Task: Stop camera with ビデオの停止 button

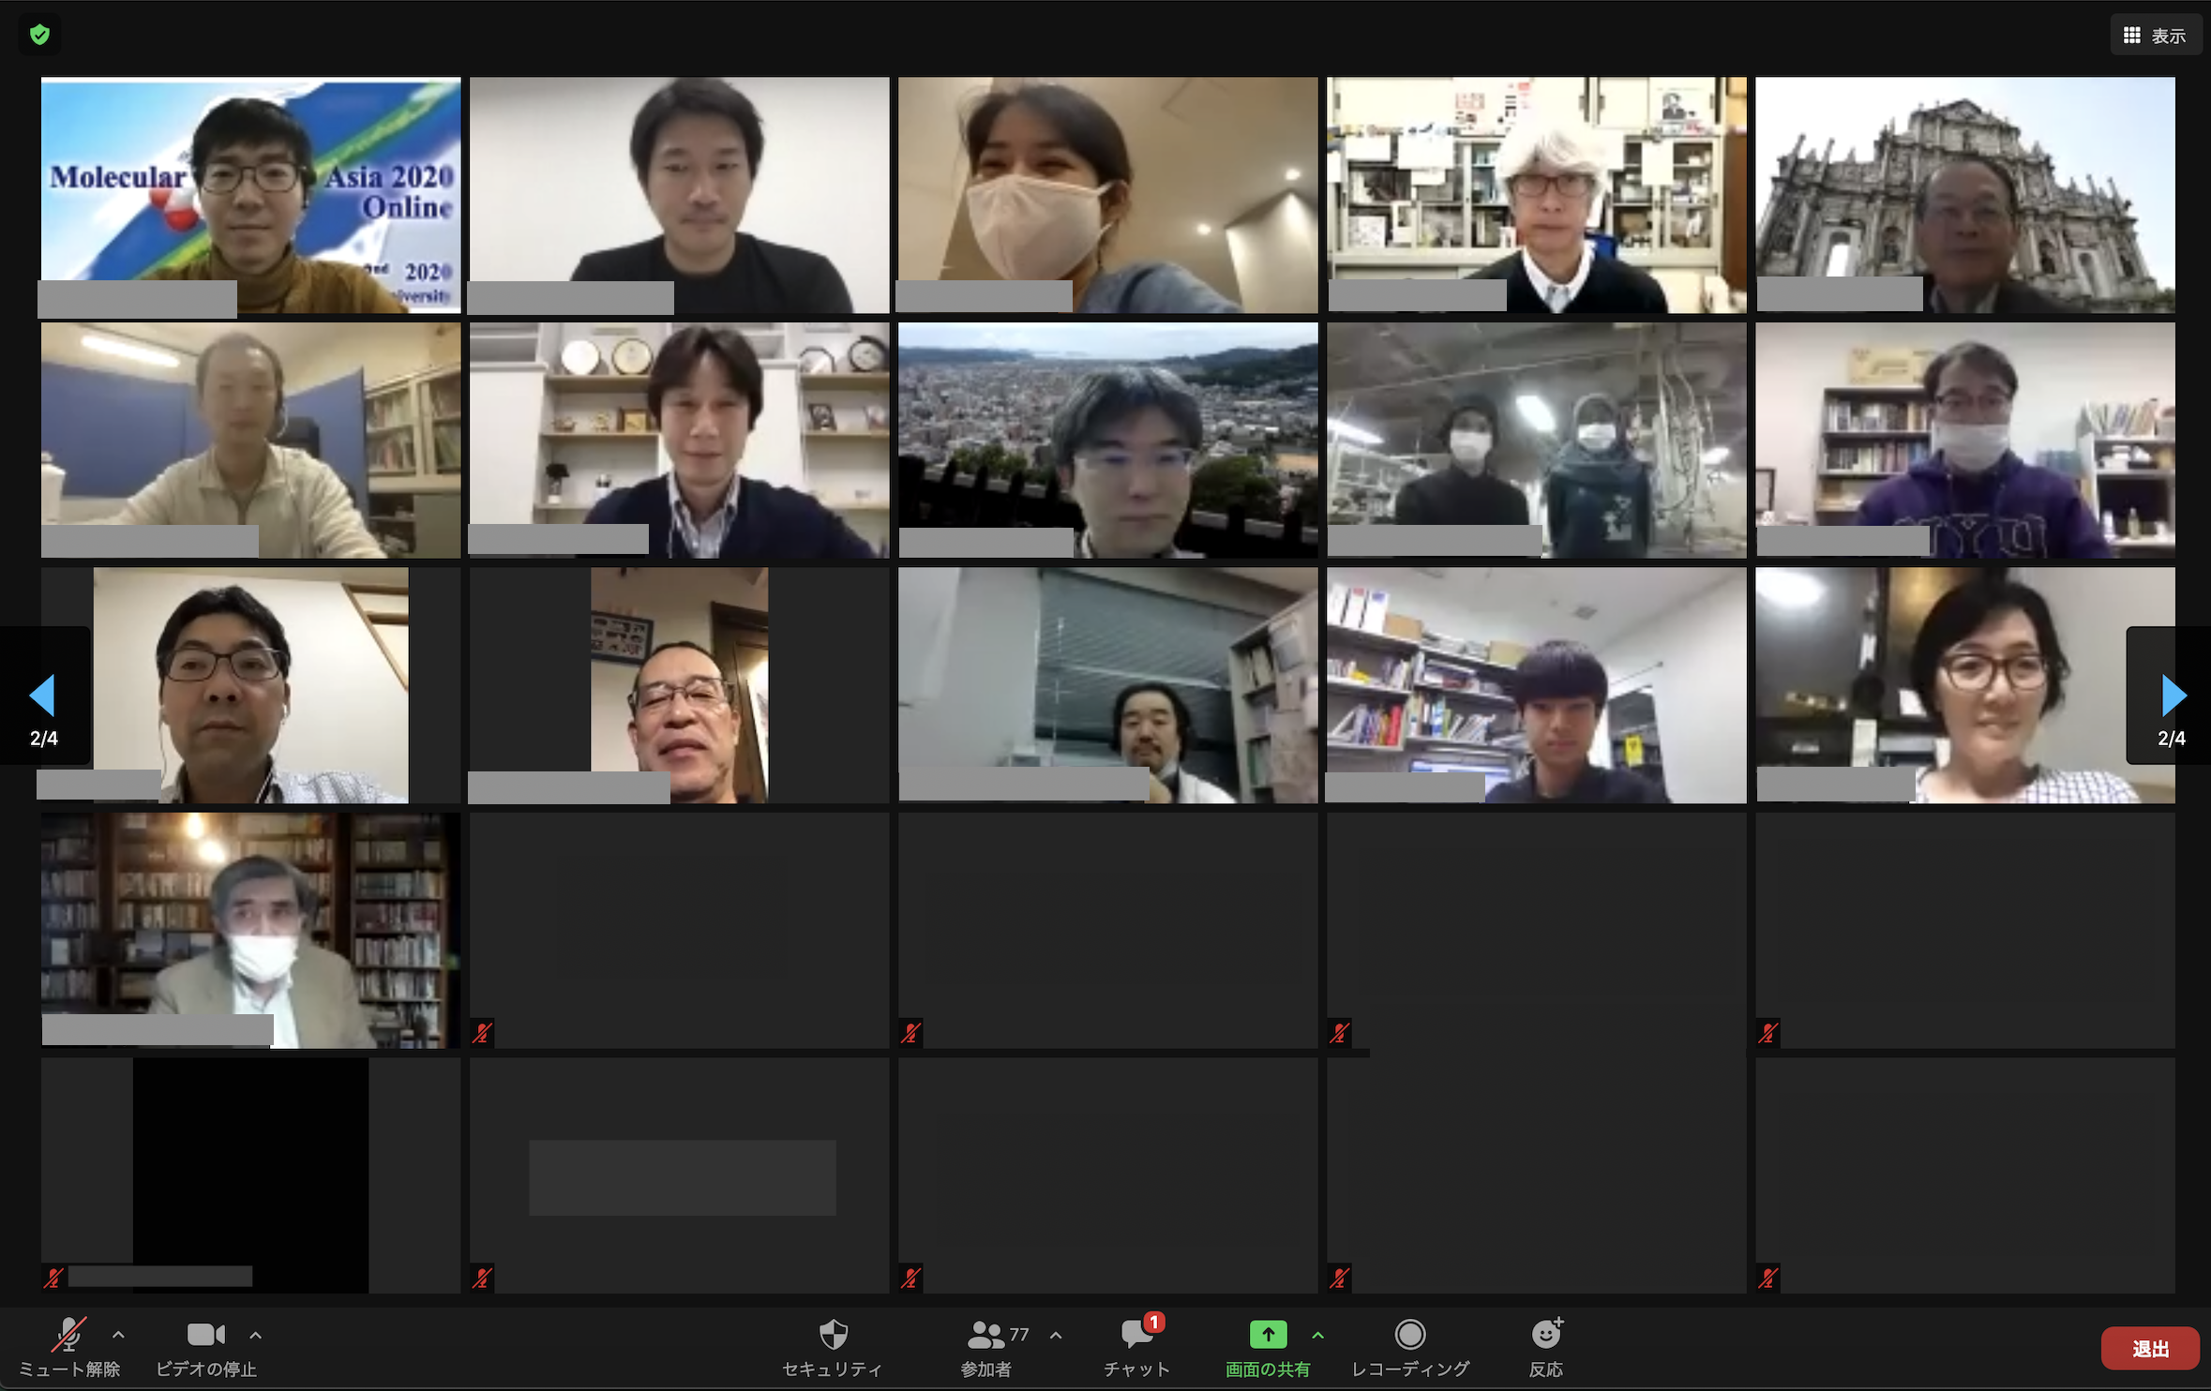Action: pos(206,1348)
